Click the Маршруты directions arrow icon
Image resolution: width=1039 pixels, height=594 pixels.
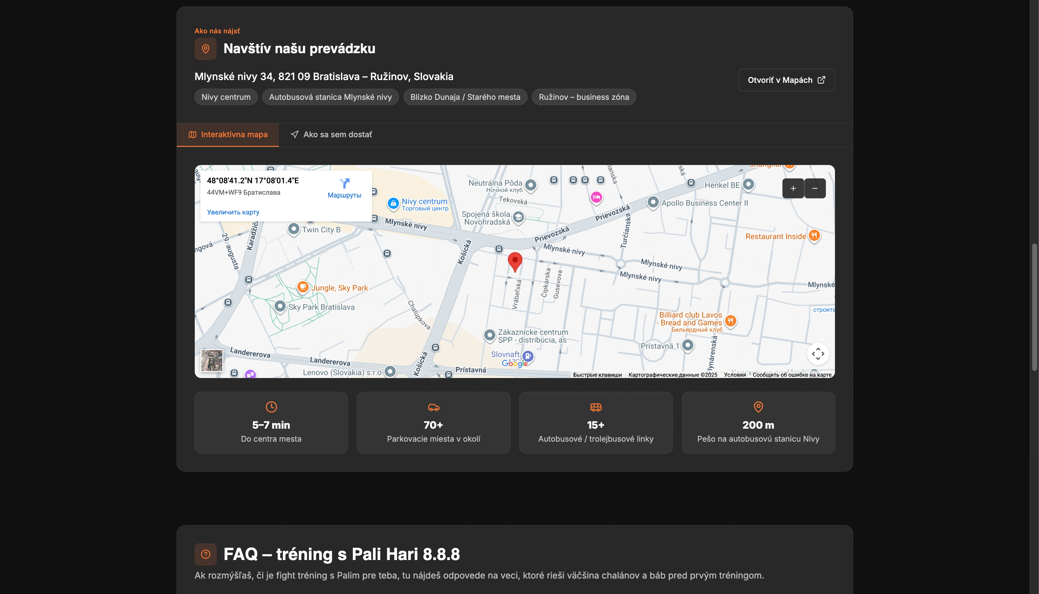[344, 183]
